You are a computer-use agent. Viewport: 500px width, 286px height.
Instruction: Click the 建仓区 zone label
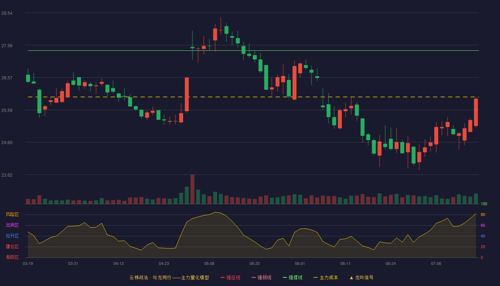(12, 247)
